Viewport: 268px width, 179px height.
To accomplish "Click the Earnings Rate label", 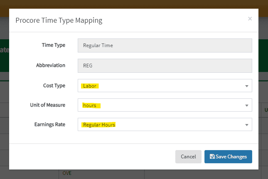I will click(49, 124).
